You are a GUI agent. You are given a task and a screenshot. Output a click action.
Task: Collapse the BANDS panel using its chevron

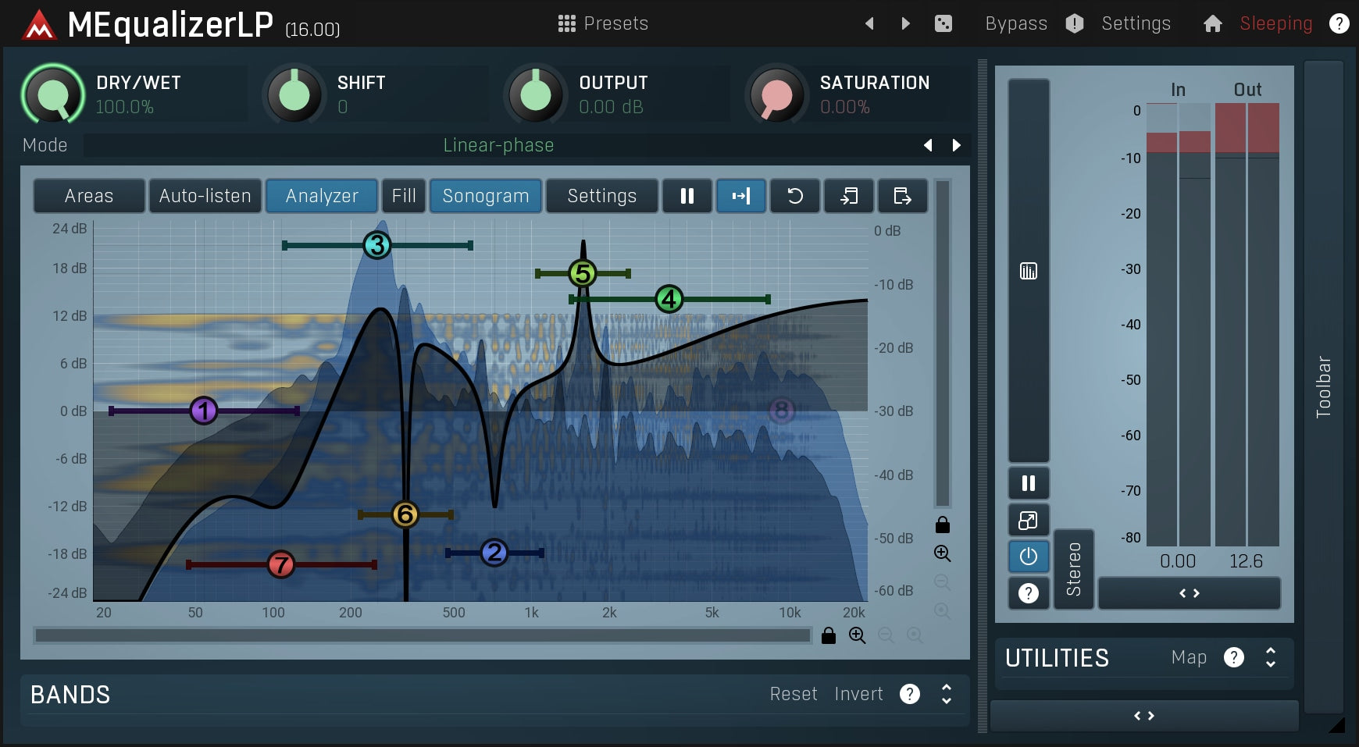(x=945, y=694)
